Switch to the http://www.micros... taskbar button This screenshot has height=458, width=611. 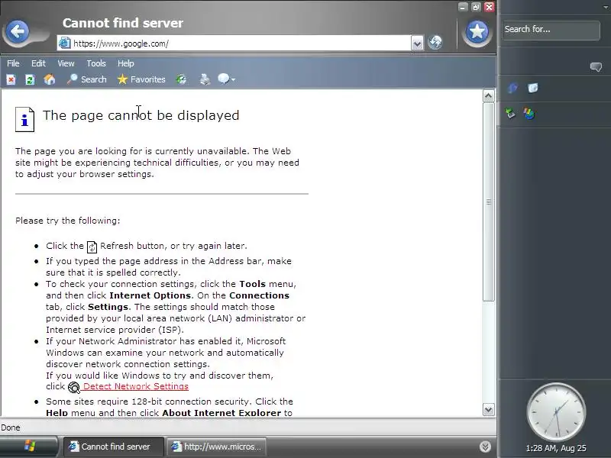[x=216, y=447]
